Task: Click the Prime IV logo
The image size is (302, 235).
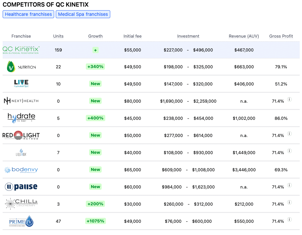Action: point(21,221)
